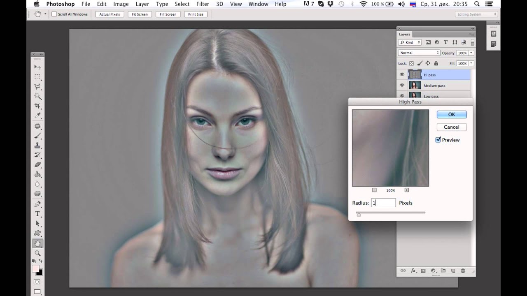
Task: Open the Filter menu
Action: [x=203, y=4]
